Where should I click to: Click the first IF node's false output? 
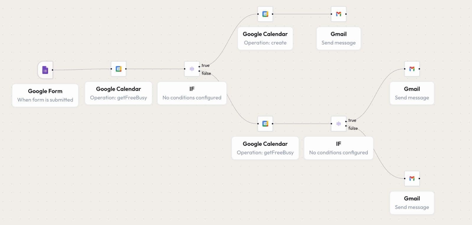point(199,71)
